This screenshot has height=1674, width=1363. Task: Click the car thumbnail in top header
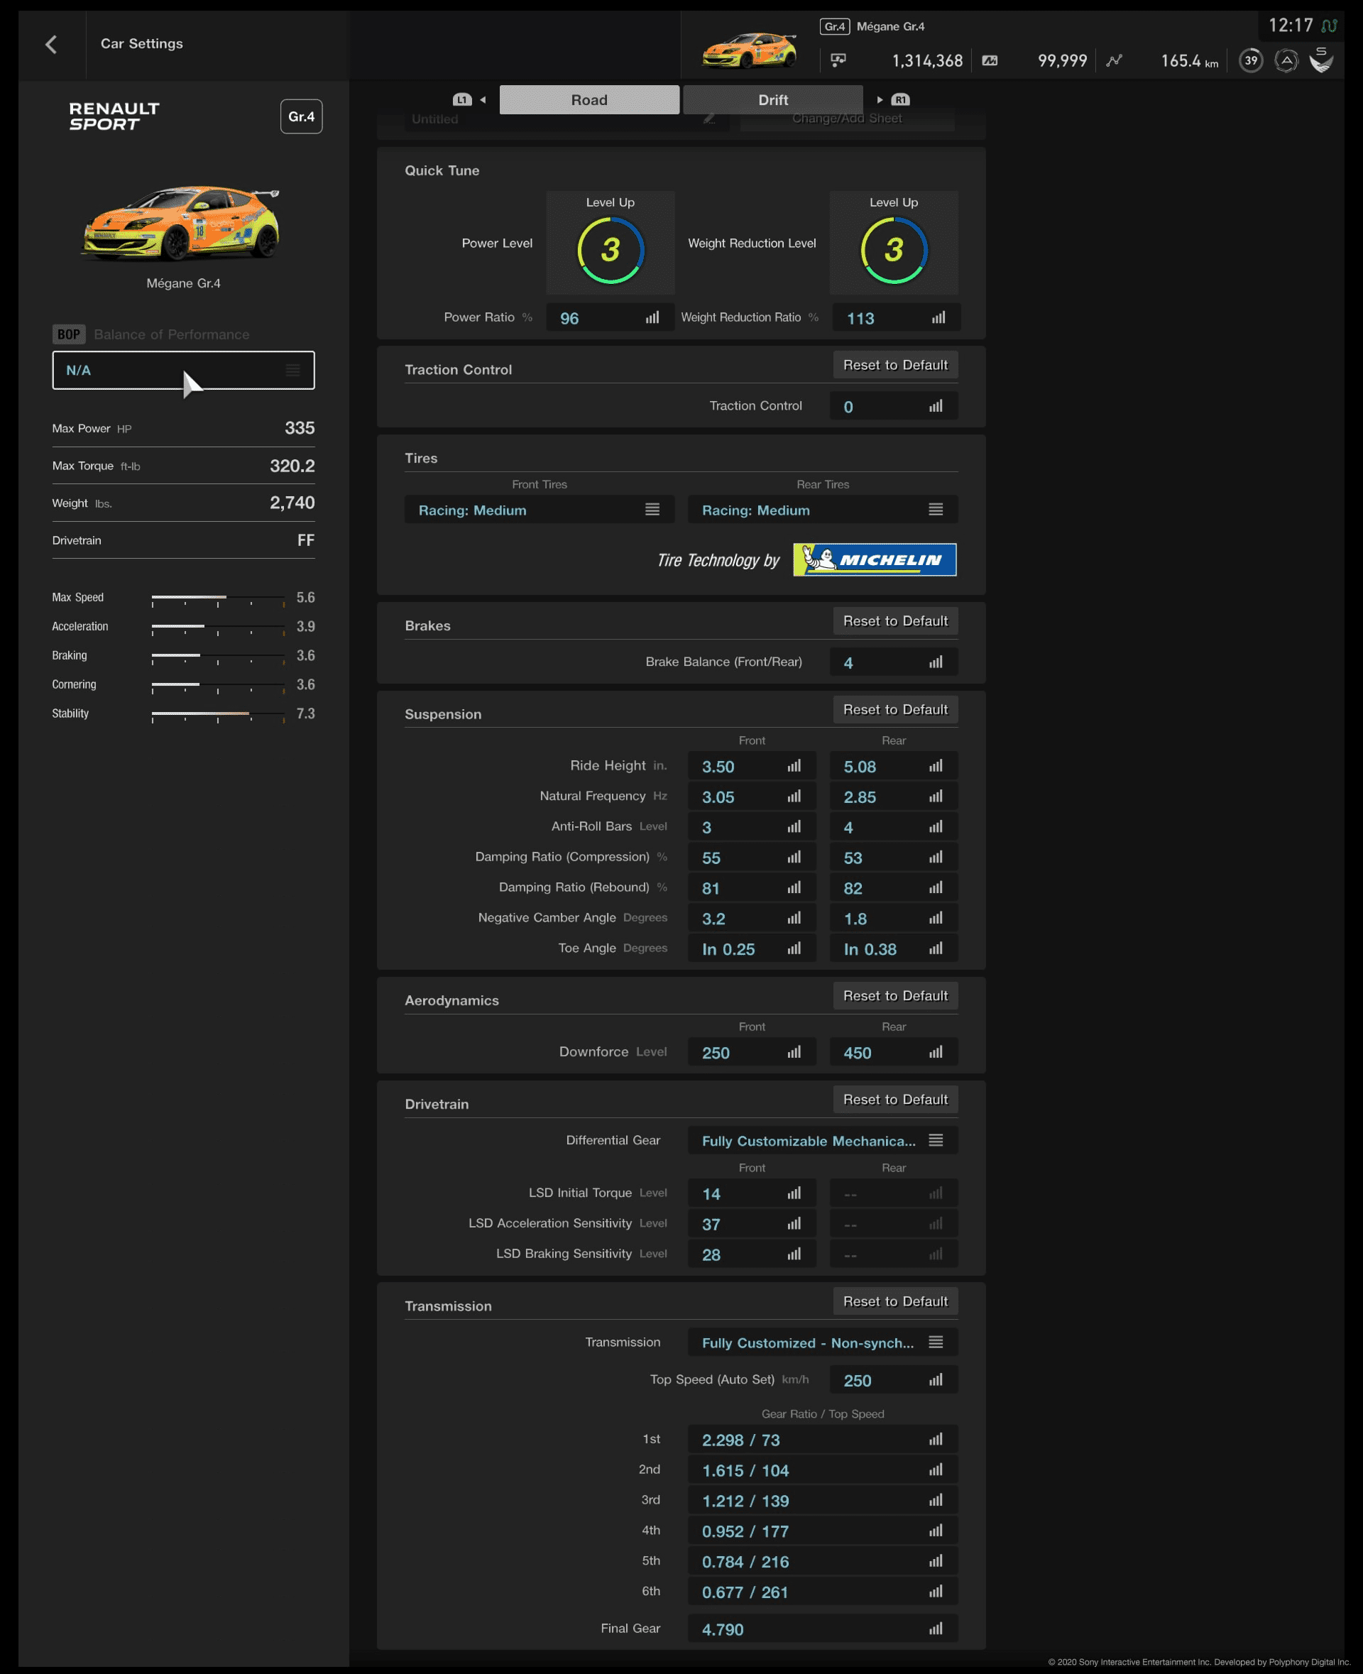(x=749, y=50)
